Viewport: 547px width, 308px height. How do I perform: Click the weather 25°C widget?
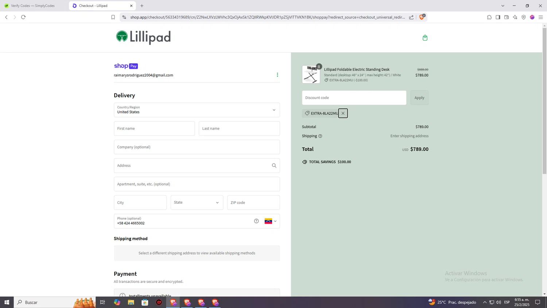coord(452,302)
